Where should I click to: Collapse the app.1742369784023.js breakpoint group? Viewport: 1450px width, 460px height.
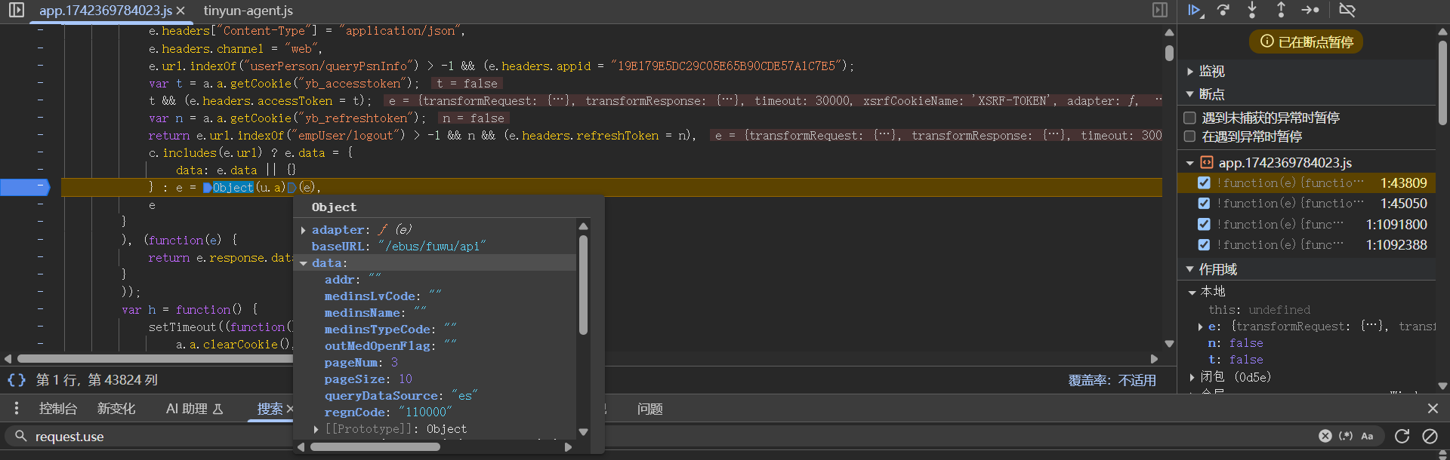(1190, 162)
